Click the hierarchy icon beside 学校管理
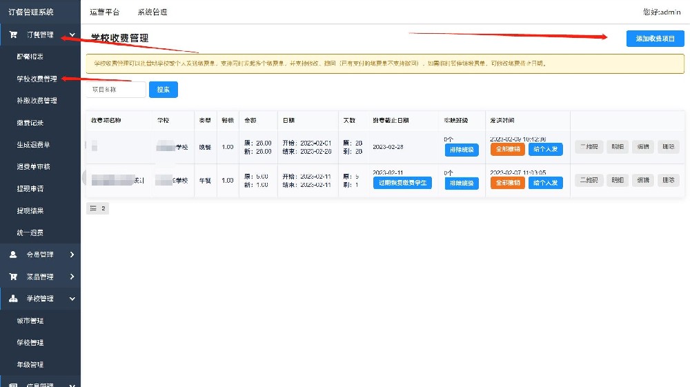Screen dimensions: 690x387 tap(13, 299)
